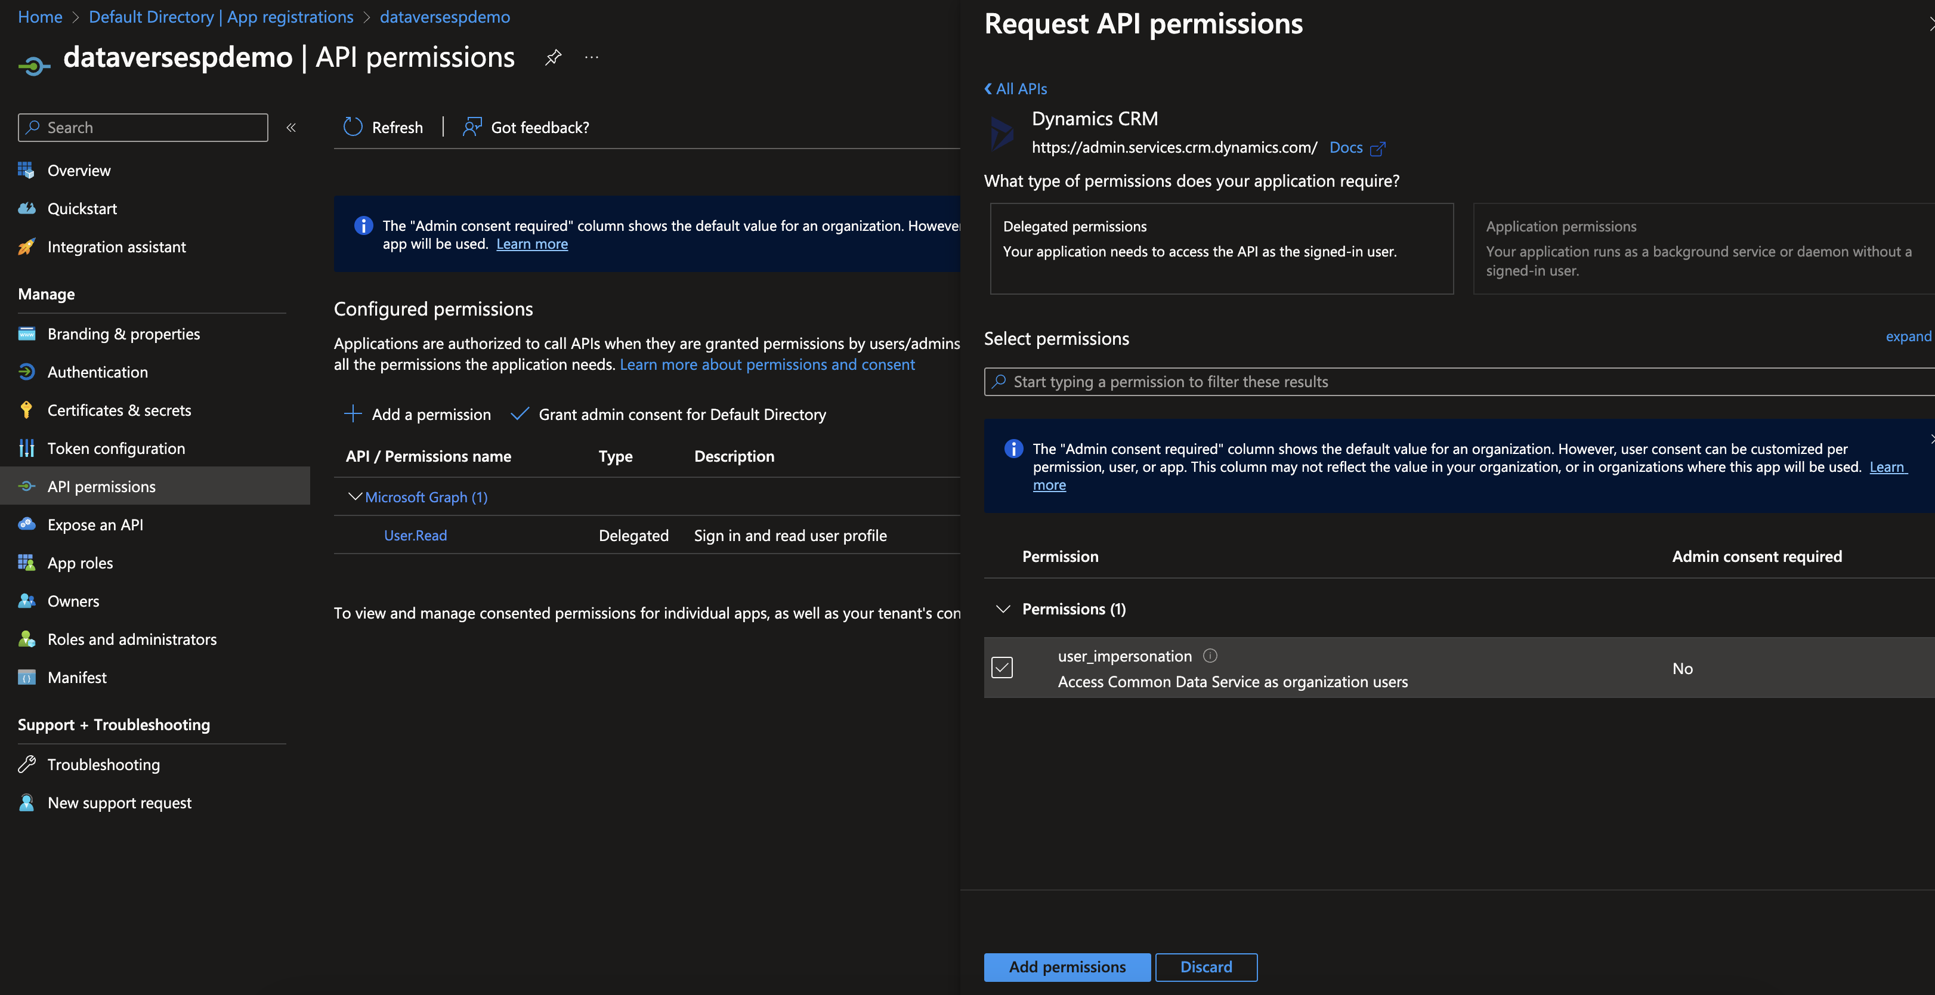1935x995 pixels.
Task: Click Got feedback? in the toolbar
Action: (x=526, y=128)
